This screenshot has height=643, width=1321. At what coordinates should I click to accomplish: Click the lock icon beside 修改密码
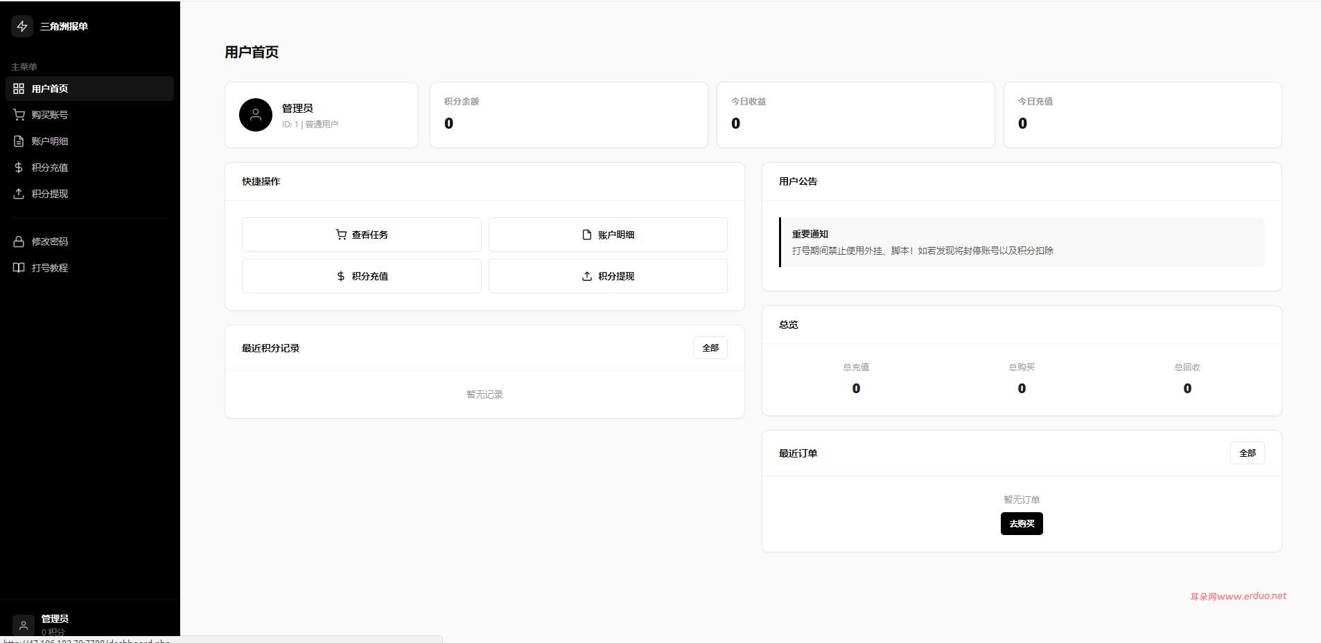click(x=19, y=242)
